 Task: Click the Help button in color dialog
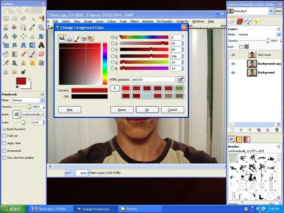(70, 110)
